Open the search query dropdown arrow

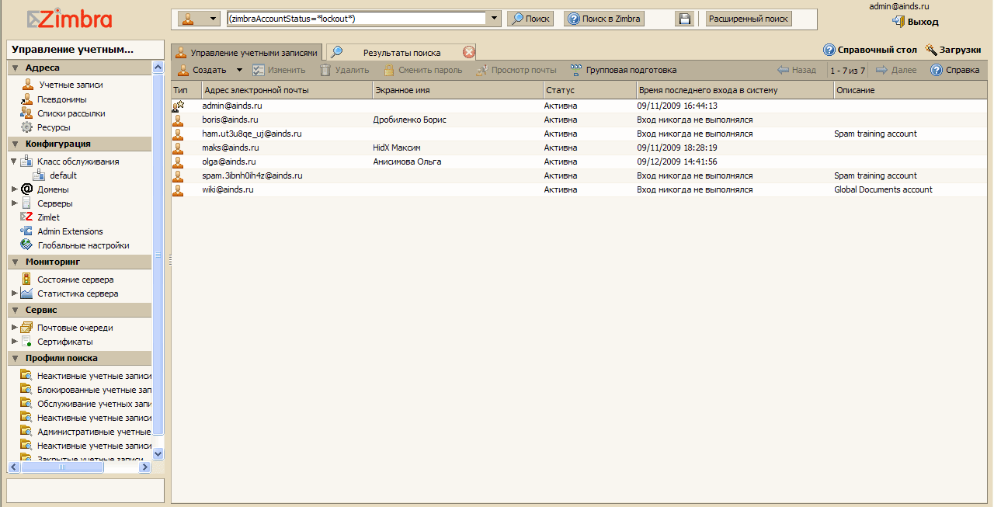click(x=495, y=19)
